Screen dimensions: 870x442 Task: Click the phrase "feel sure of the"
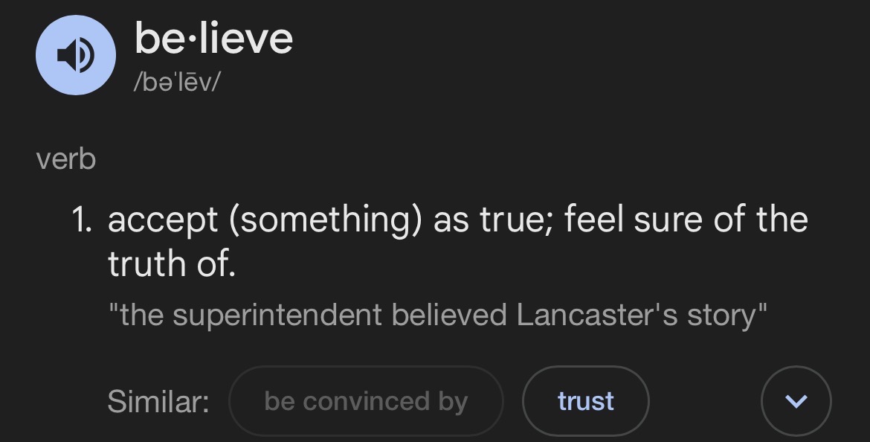click(x=686, y=220)
